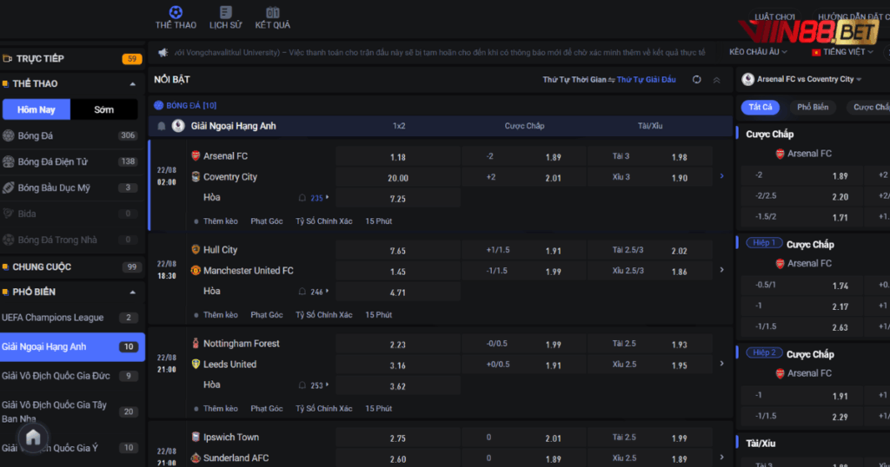
Task: Switch to Sớm early matches view
Action: (x=104, y=109)
